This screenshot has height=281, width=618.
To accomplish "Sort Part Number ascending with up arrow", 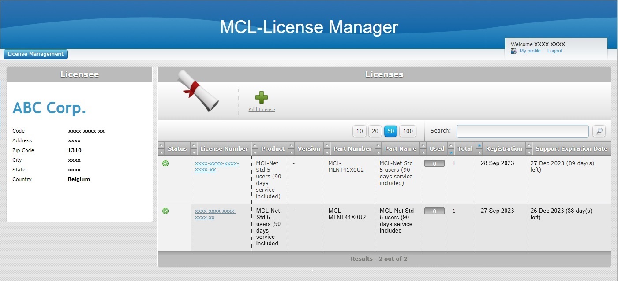I will tap(327, 145).
